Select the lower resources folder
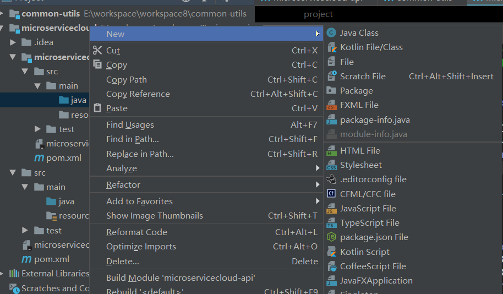The image size is (503, 294). (67, 216)
